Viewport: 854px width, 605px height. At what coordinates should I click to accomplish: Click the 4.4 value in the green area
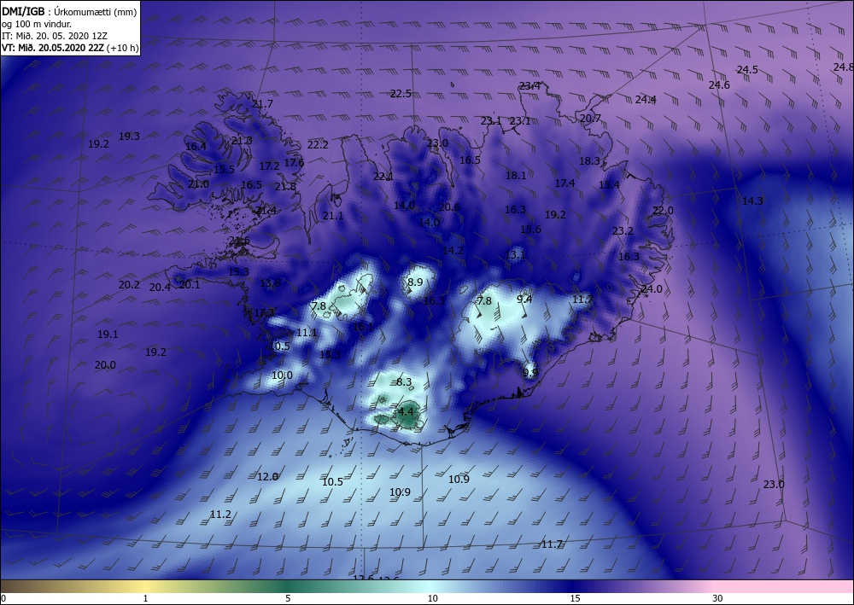[406, 412]
